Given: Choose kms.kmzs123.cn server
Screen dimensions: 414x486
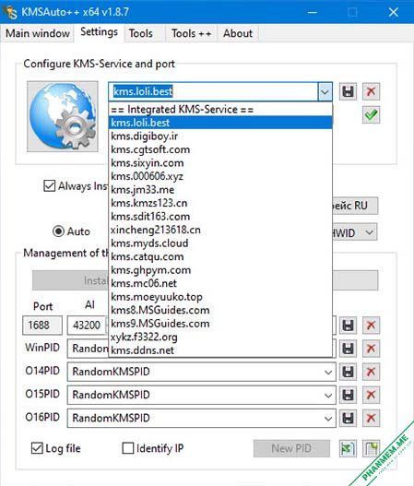Looking at the screenshot, I should [x=220, y=203].
